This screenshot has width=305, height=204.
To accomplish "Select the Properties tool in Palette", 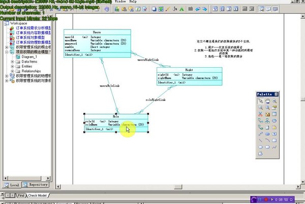I will [274, 107].
